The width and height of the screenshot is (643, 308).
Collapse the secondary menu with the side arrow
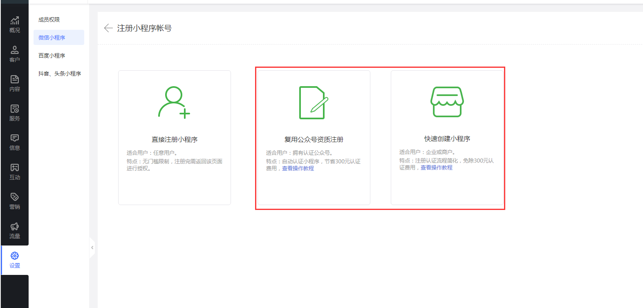click(92, 248)
